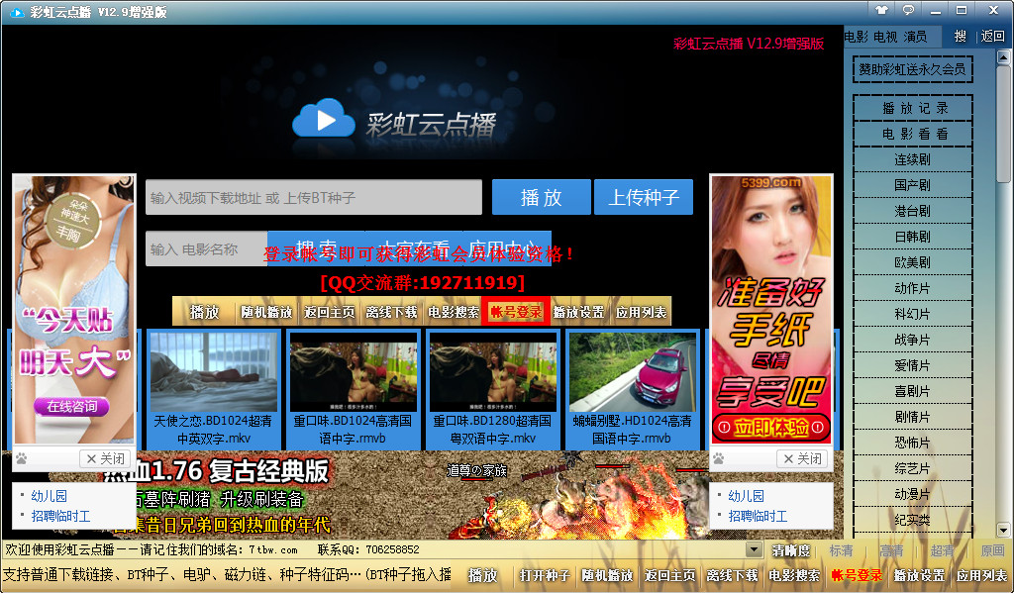Expand the dropdown beside the welcome message
Viewport: 1014px width, 593px height.
point(754,549)
